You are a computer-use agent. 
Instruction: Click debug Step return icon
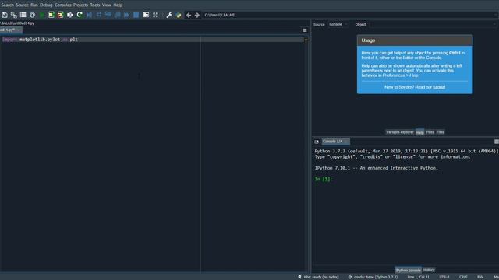tap(118, 15)
